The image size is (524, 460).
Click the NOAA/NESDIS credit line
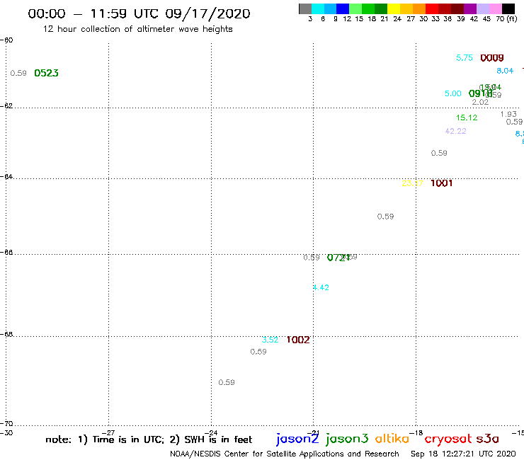[x=285, y=454]
